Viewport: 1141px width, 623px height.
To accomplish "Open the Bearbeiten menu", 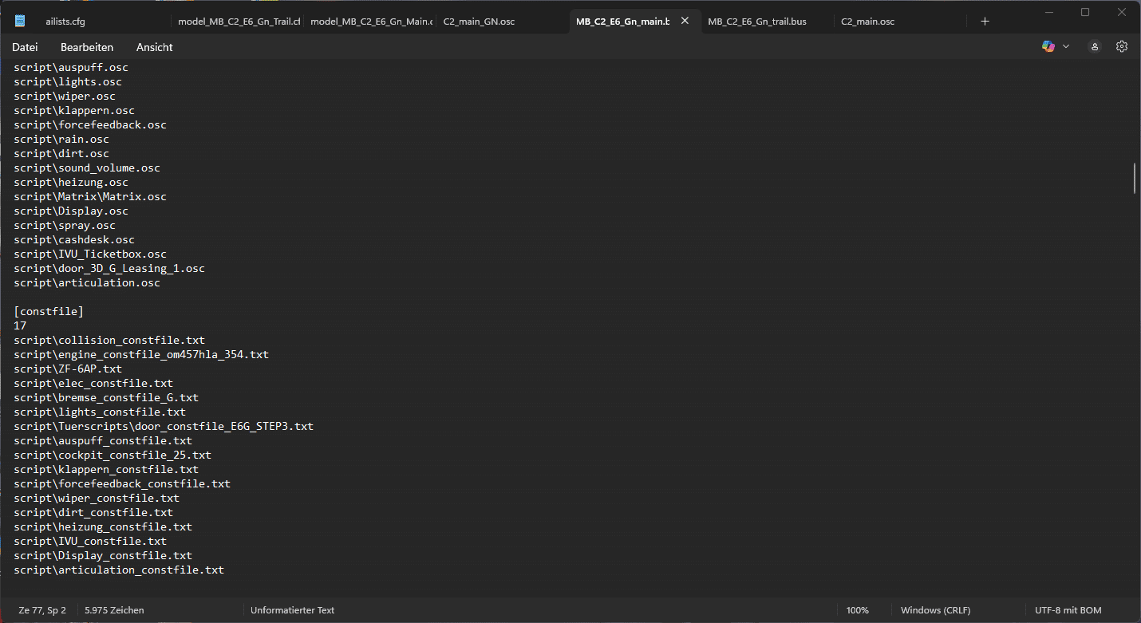I will click(87, 47).
